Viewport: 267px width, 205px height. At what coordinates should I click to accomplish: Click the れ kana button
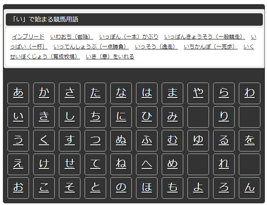coord(224,164)
